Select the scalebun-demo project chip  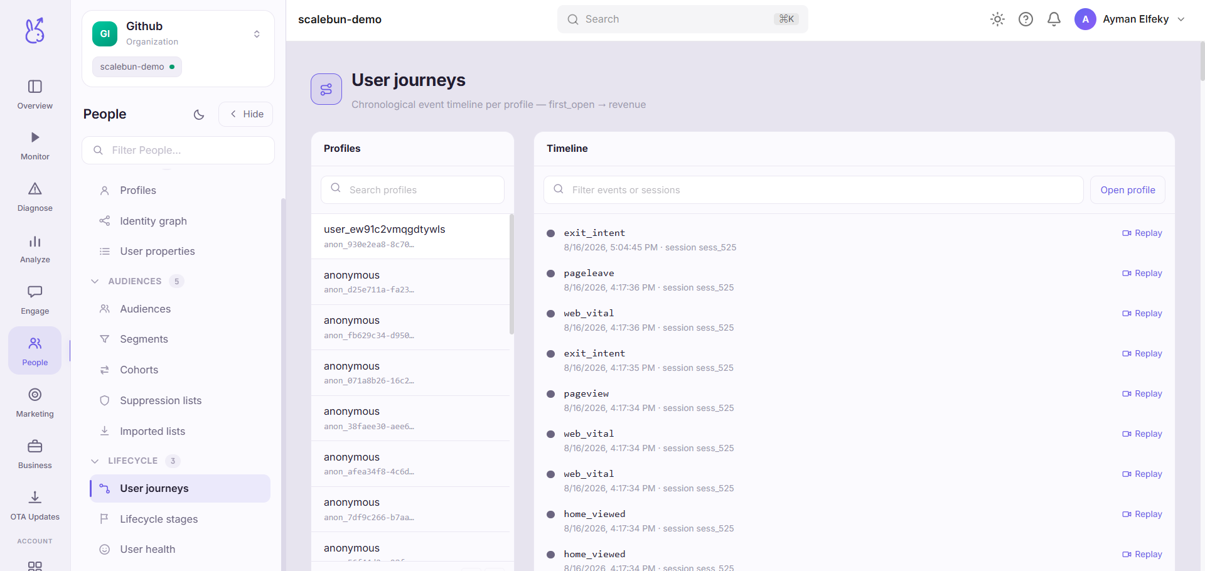point(137,67)
